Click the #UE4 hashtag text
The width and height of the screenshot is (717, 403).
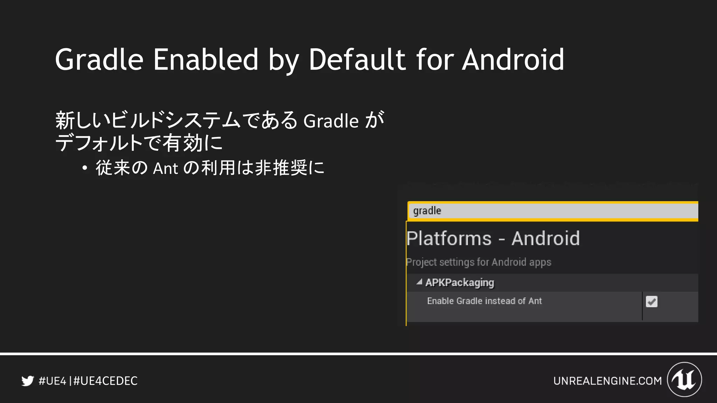tap(53, 381)
